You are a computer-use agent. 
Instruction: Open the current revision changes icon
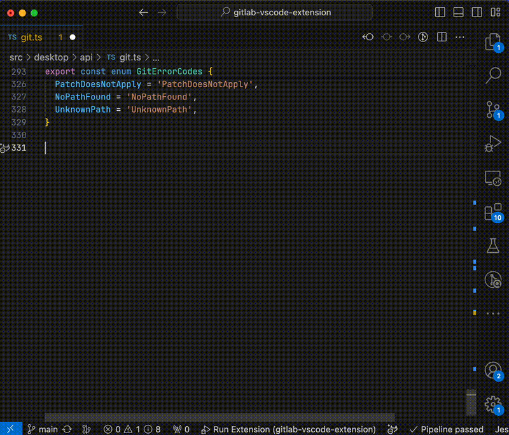[386, 37]
